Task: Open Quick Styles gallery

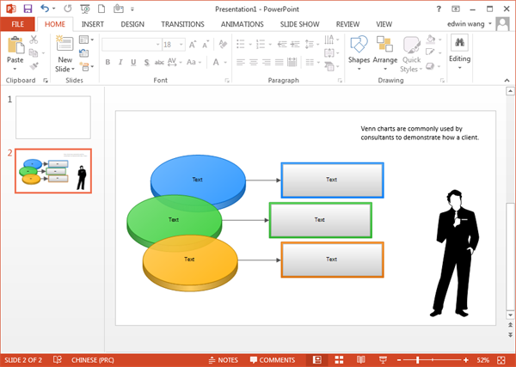Action: [411, 45]
